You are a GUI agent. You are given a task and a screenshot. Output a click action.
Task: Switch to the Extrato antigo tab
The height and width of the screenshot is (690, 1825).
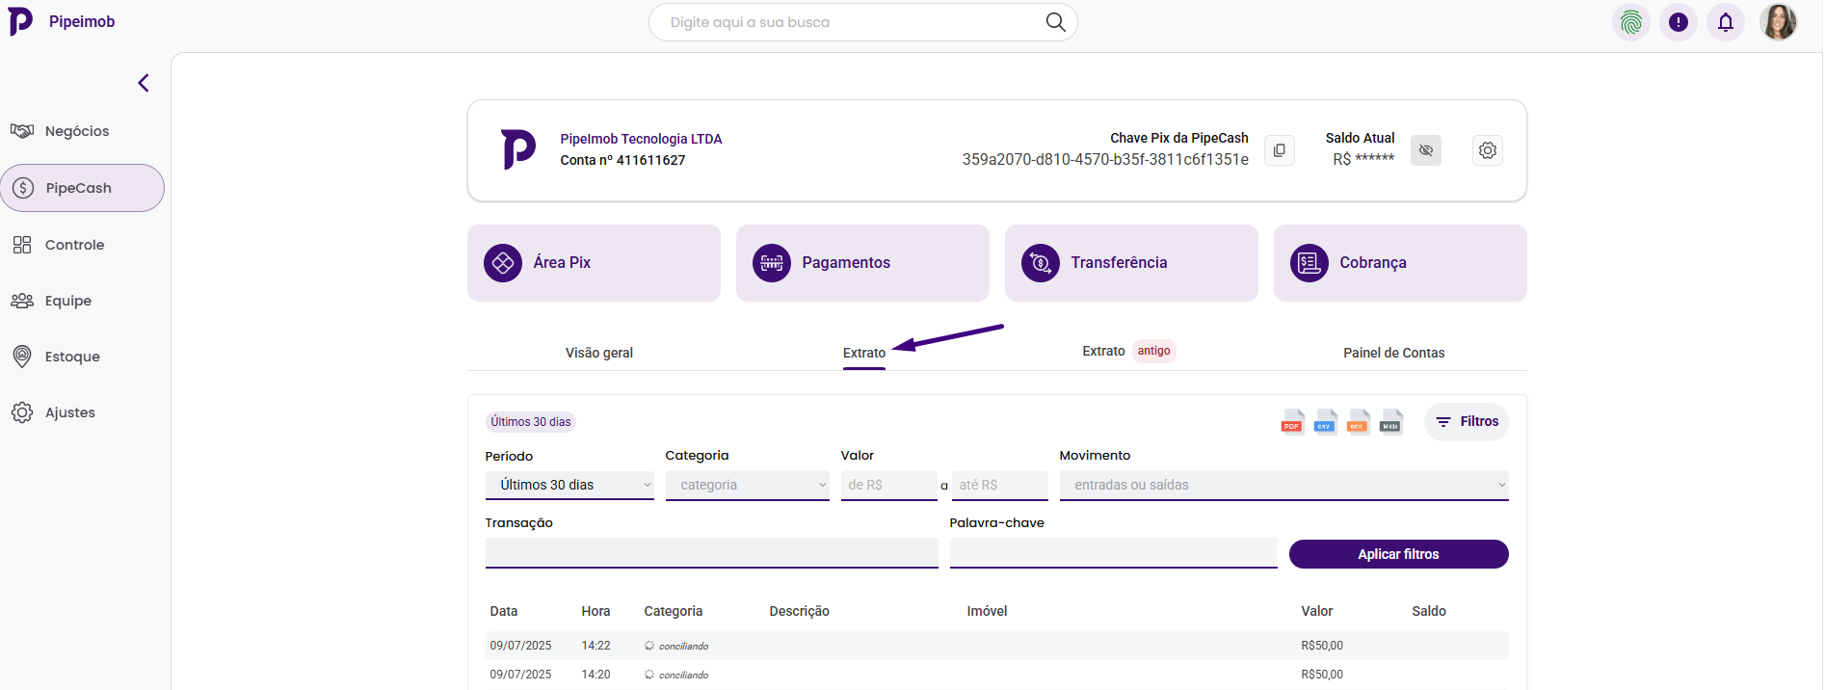pos(1127,351)
